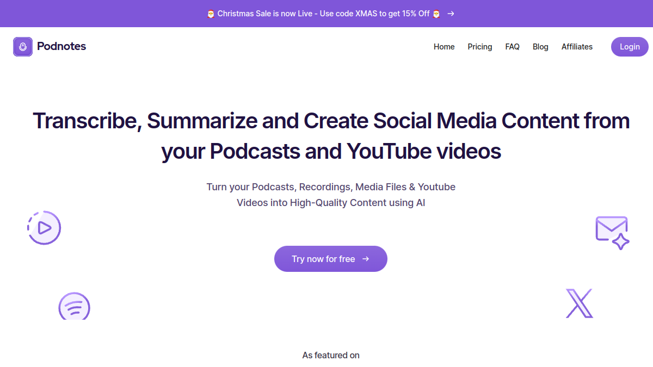Visit the Blog page
Viewport: 653px width, 367px height.
point(540,47)
